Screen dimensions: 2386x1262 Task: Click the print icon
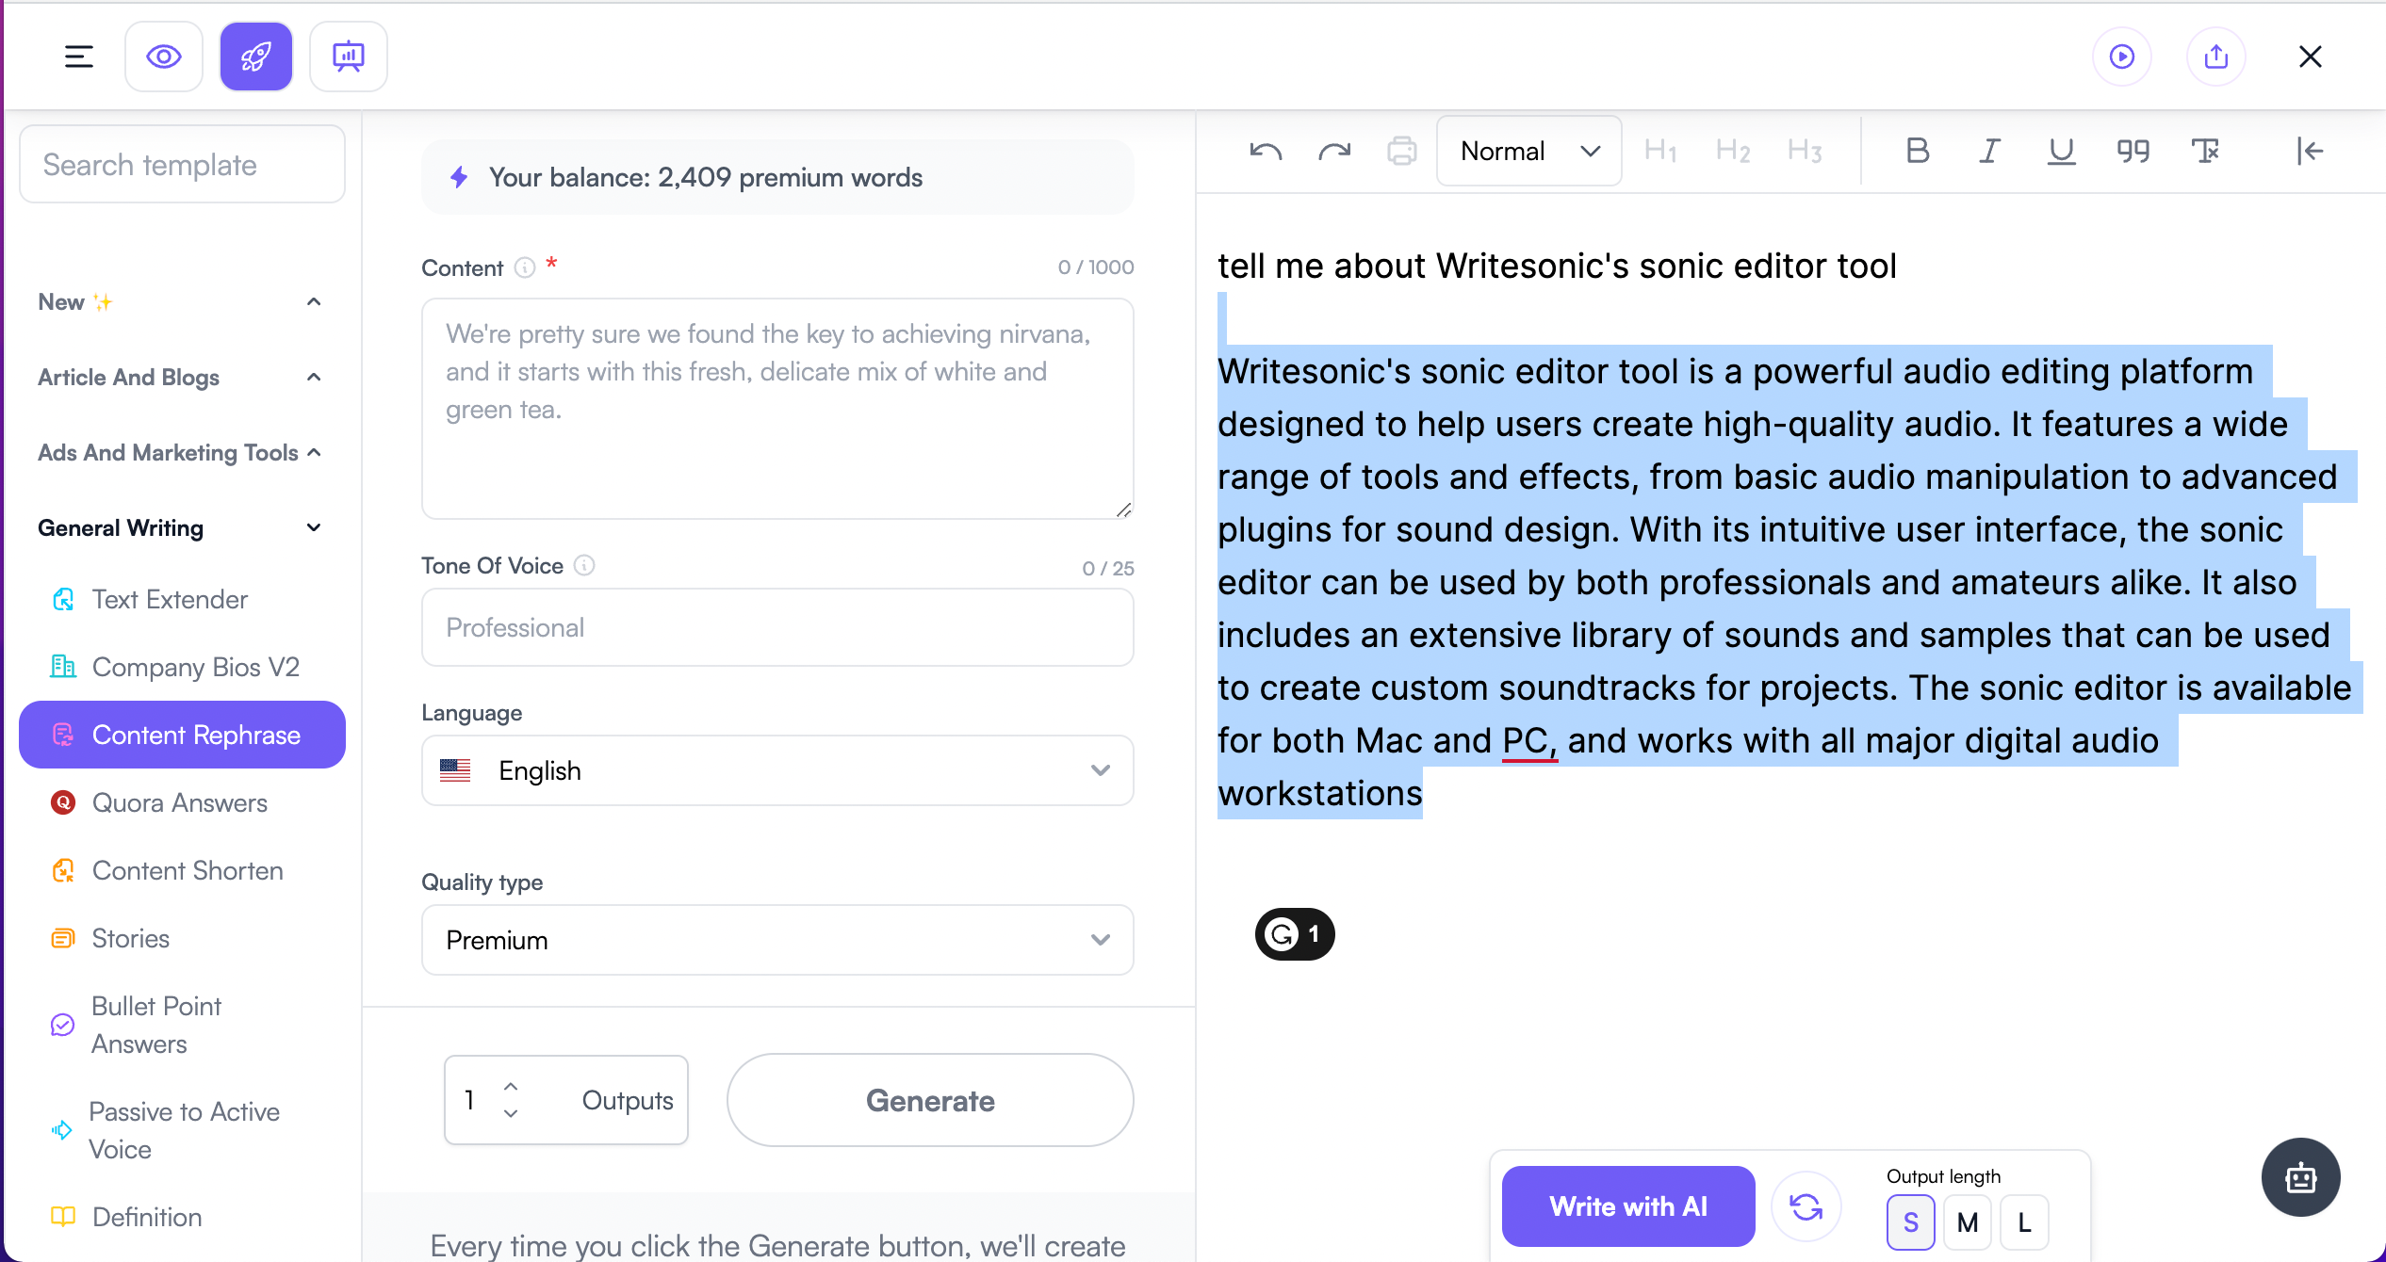coord(1402,151)
